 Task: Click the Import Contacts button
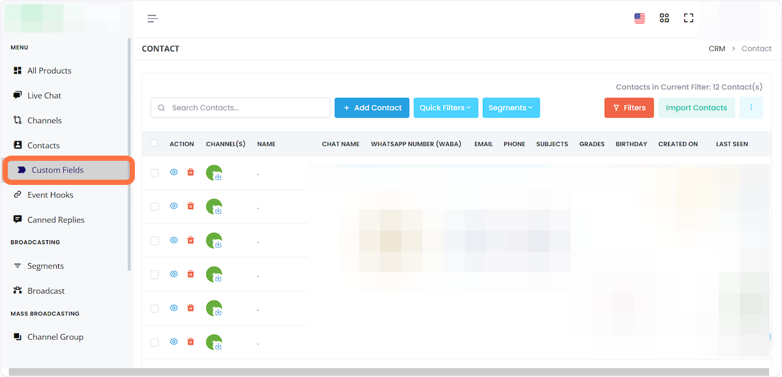(697, 107)
